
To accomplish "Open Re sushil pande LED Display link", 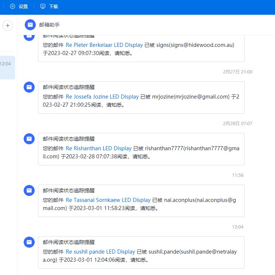I will click(100, 252).
